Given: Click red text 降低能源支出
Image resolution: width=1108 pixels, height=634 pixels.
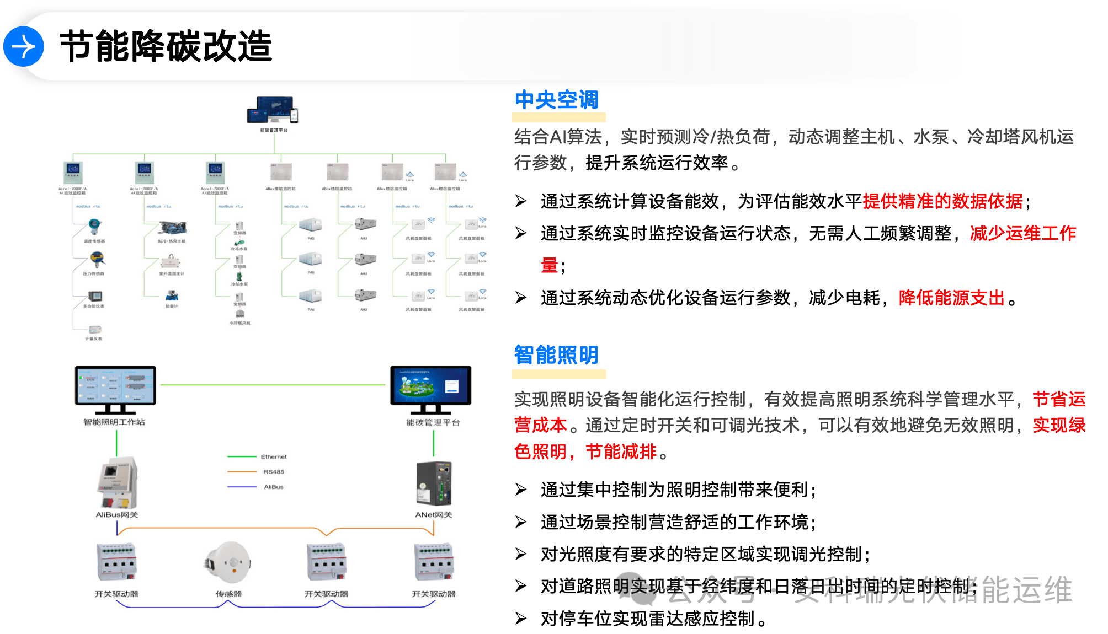Looking at the screenshot, I should click(951, 298).
